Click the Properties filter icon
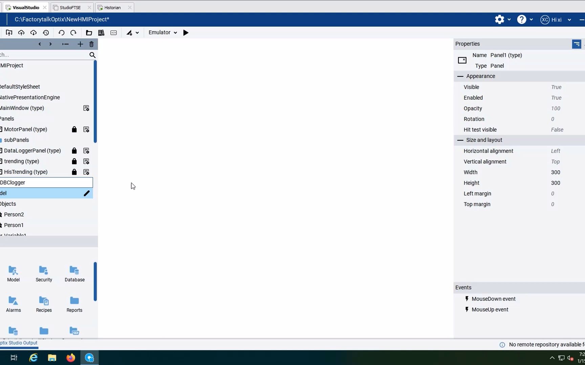This screenshot has width=585, height=365. pyautogui.click(x=577, y=44)
